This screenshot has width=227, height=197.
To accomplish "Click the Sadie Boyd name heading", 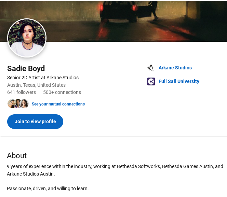I will click(26, 68).
